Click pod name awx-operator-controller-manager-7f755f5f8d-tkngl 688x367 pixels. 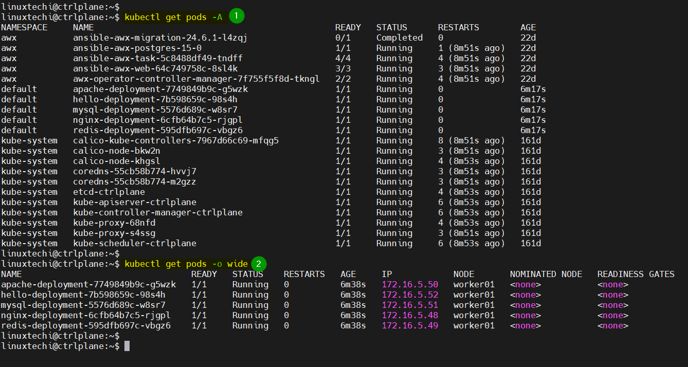[196, 79]
